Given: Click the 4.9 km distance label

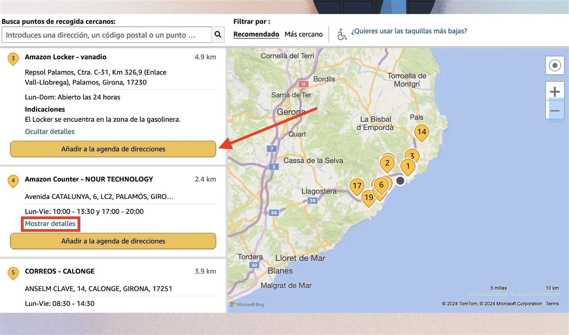Looking at the screenshot, I should click(205, 57).
